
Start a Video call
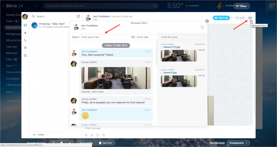pos(221,18)
